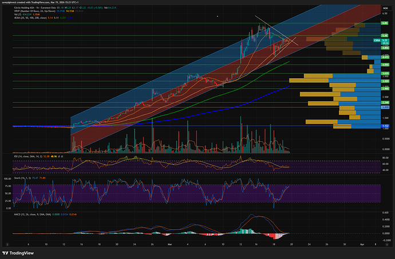This screenshot has height=259, width=395.
Task: Click the 4.415 green price level label
Action: point(385,57)
